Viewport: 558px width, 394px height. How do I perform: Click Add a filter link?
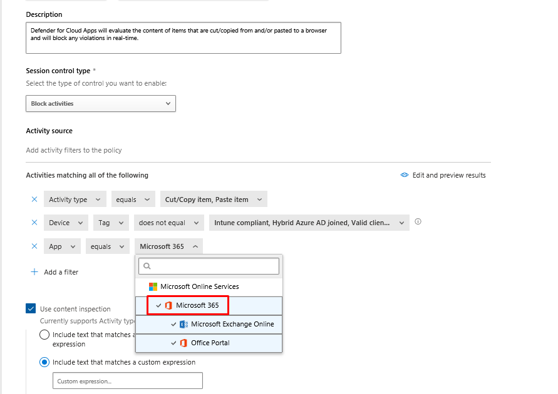point(61,272)
